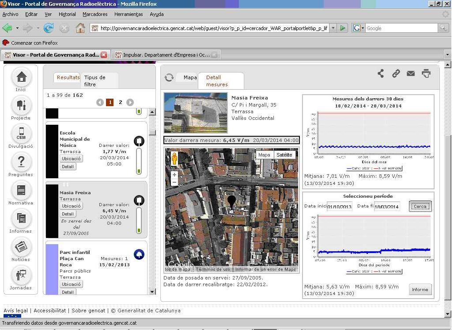Click Masia Freixa station marker icon
The image size is (454, 330).
coord(139,200)
